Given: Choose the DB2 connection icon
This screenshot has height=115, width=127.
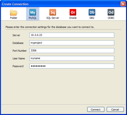Looking at the screenshot, I should pos(92,12).
